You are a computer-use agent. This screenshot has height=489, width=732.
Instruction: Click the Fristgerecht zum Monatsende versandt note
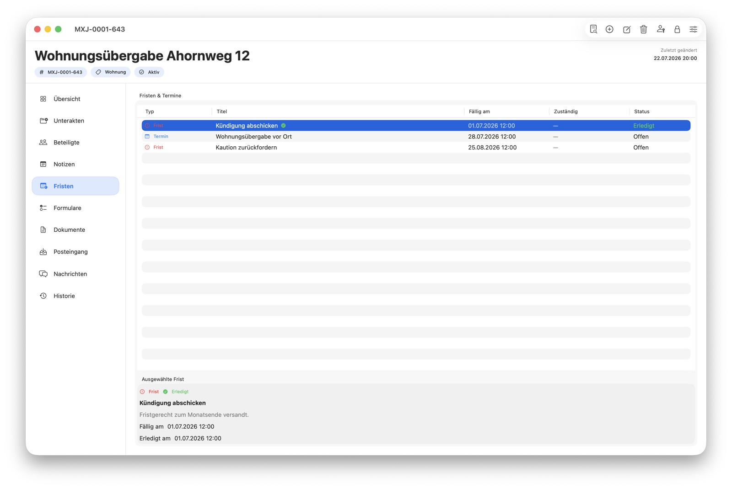(194, 415)
